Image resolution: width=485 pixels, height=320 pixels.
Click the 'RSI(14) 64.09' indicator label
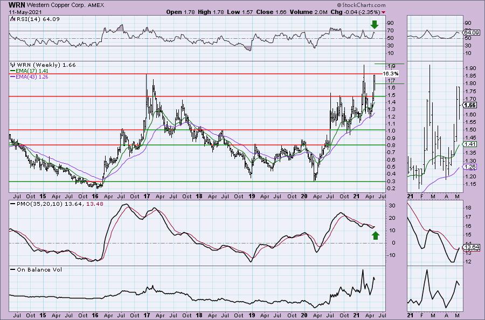click(x=37, y=19)
